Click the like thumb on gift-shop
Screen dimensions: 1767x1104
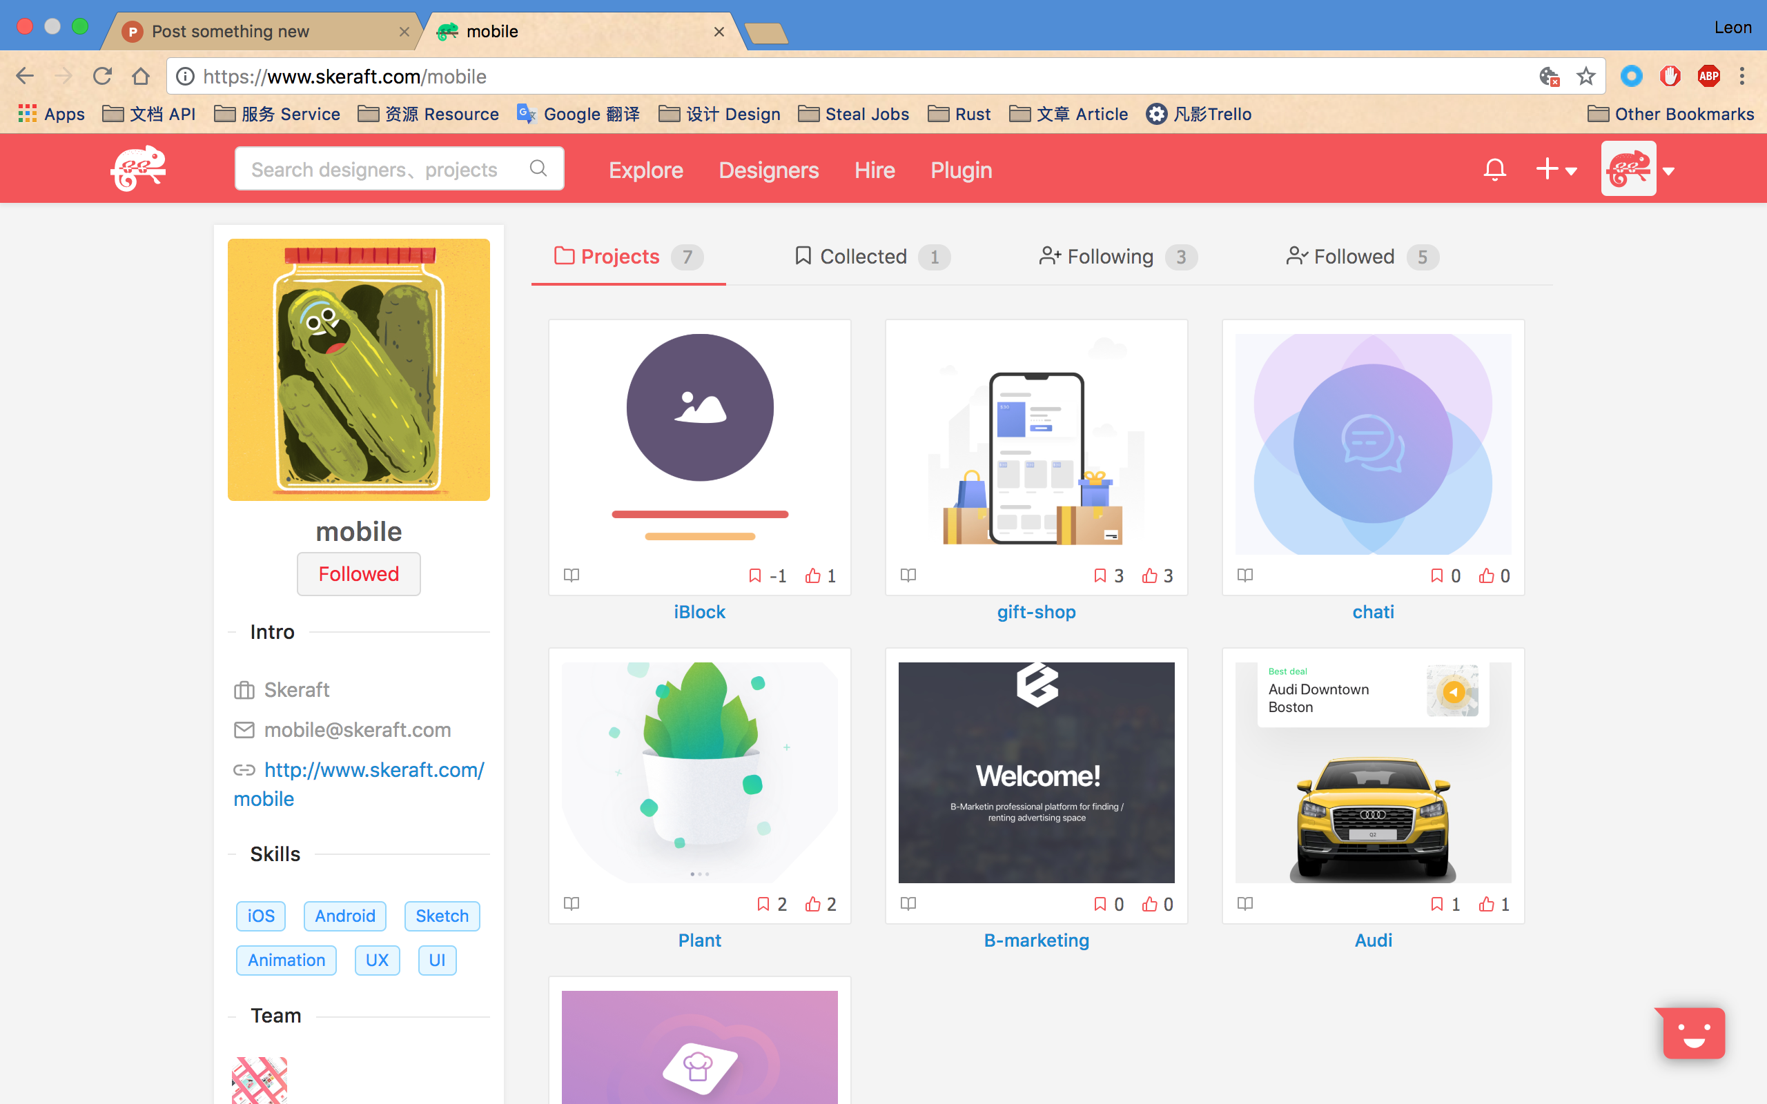click(x=1149, y=576)
